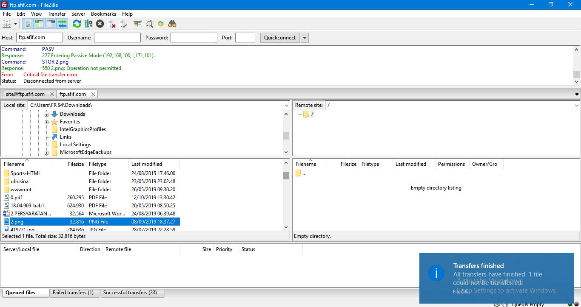Open the Help menu
The width and height of the screenshot is (581, 307).
coord(128,14)
